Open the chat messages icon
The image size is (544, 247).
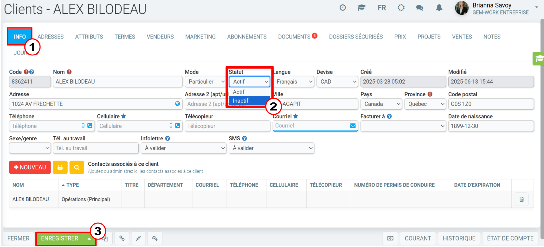click(420, 8)
